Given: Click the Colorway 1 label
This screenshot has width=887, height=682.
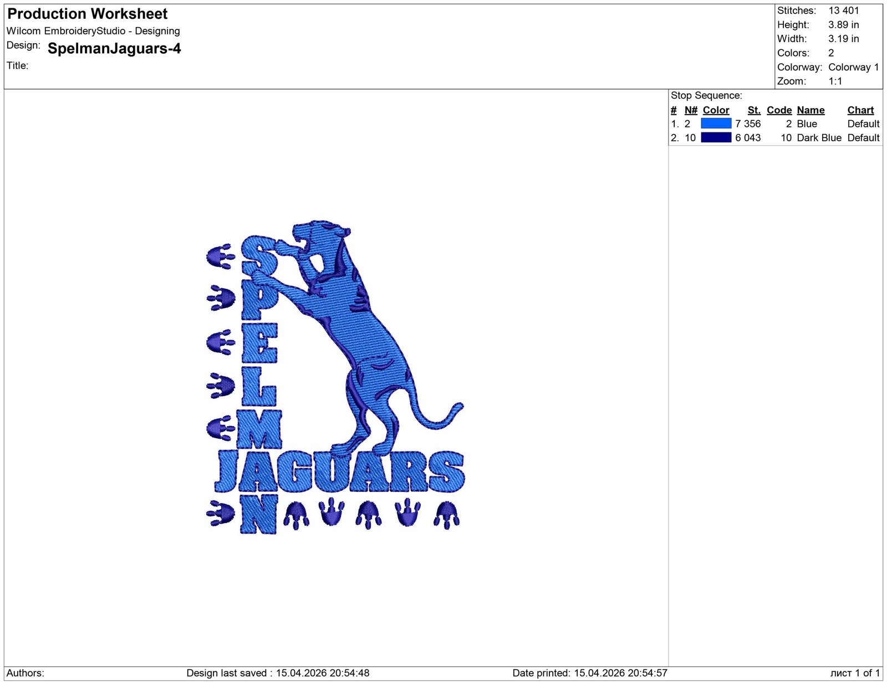Looking at the screenshot, I should 853,67.
